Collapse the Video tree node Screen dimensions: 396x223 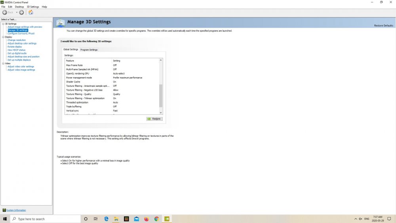pyautogui.click(x=3, y=63)
